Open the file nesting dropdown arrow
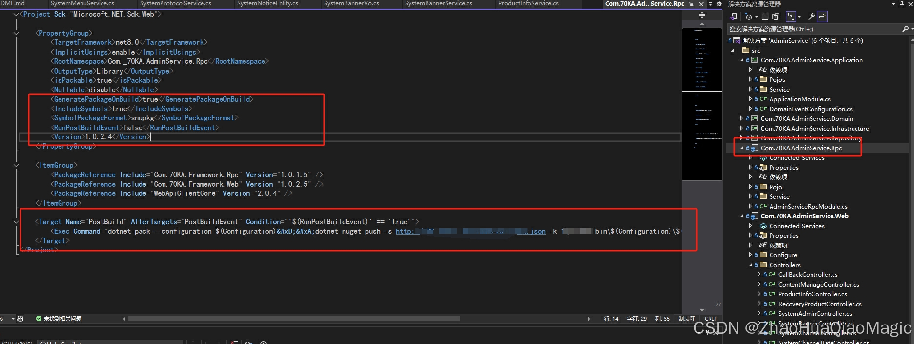Image resolution: width=914 pixels, height=344 pixels. tap(799, 17)
